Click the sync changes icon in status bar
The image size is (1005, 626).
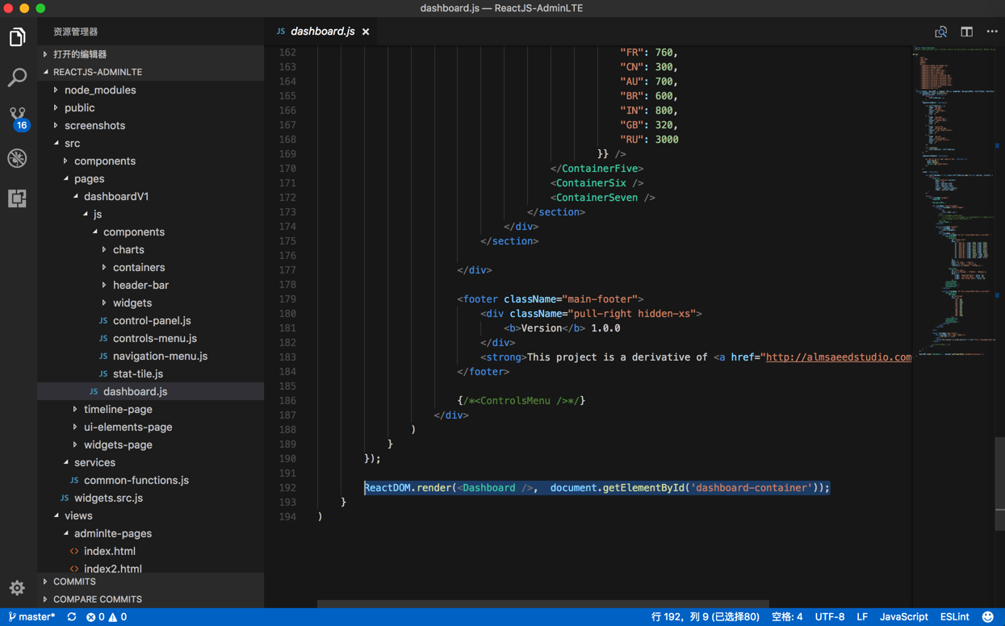point(72,617)
